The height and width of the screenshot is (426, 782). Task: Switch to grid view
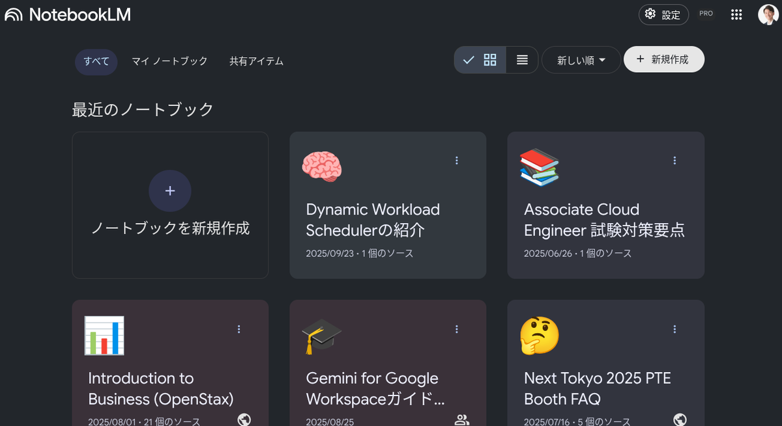(x=480, y=60)
